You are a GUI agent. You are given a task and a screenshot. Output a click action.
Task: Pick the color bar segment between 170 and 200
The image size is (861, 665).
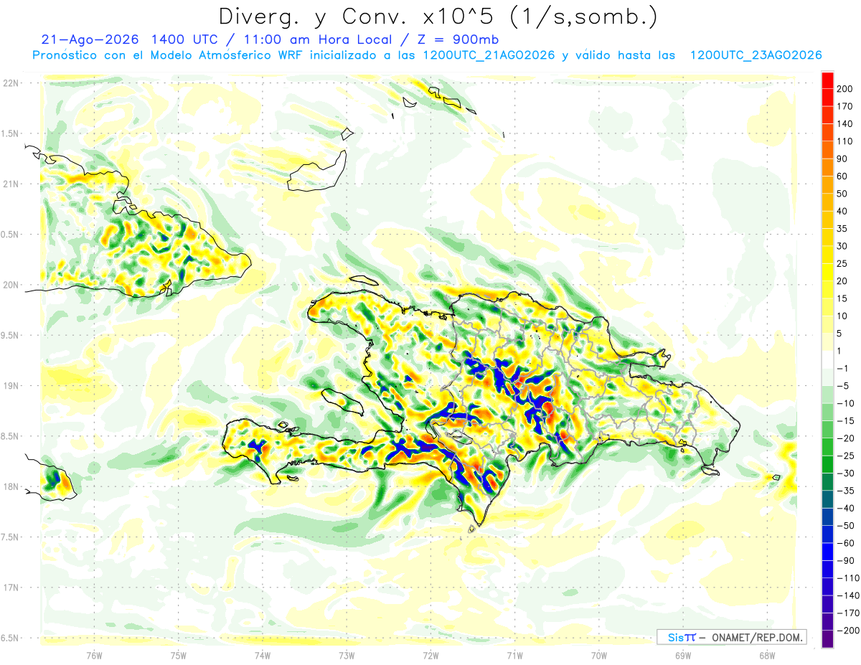pos(827,98)
